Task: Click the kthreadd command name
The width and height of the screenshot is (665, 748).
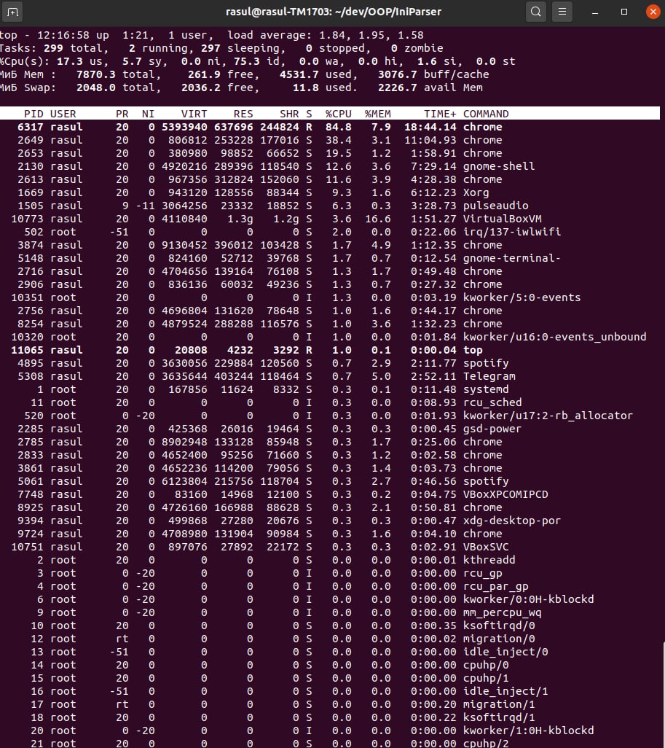Action: point(489,560)
